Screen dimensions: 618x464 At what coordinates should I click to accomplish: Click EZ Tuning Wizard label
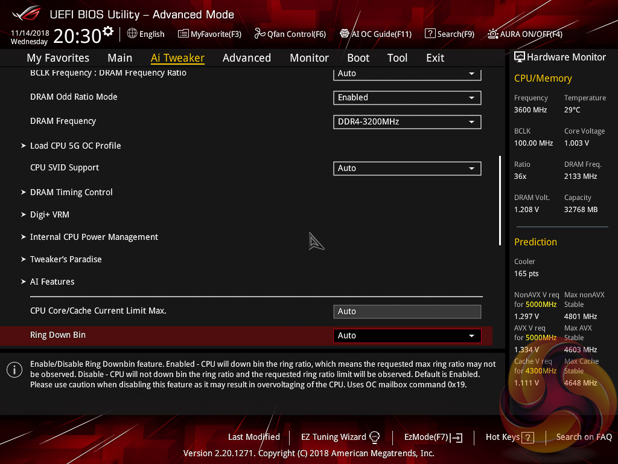tap(333, 437)
